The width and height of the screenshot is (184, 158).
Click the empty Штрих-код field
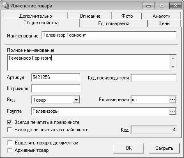pyautogui.click(x=56, y=88)
